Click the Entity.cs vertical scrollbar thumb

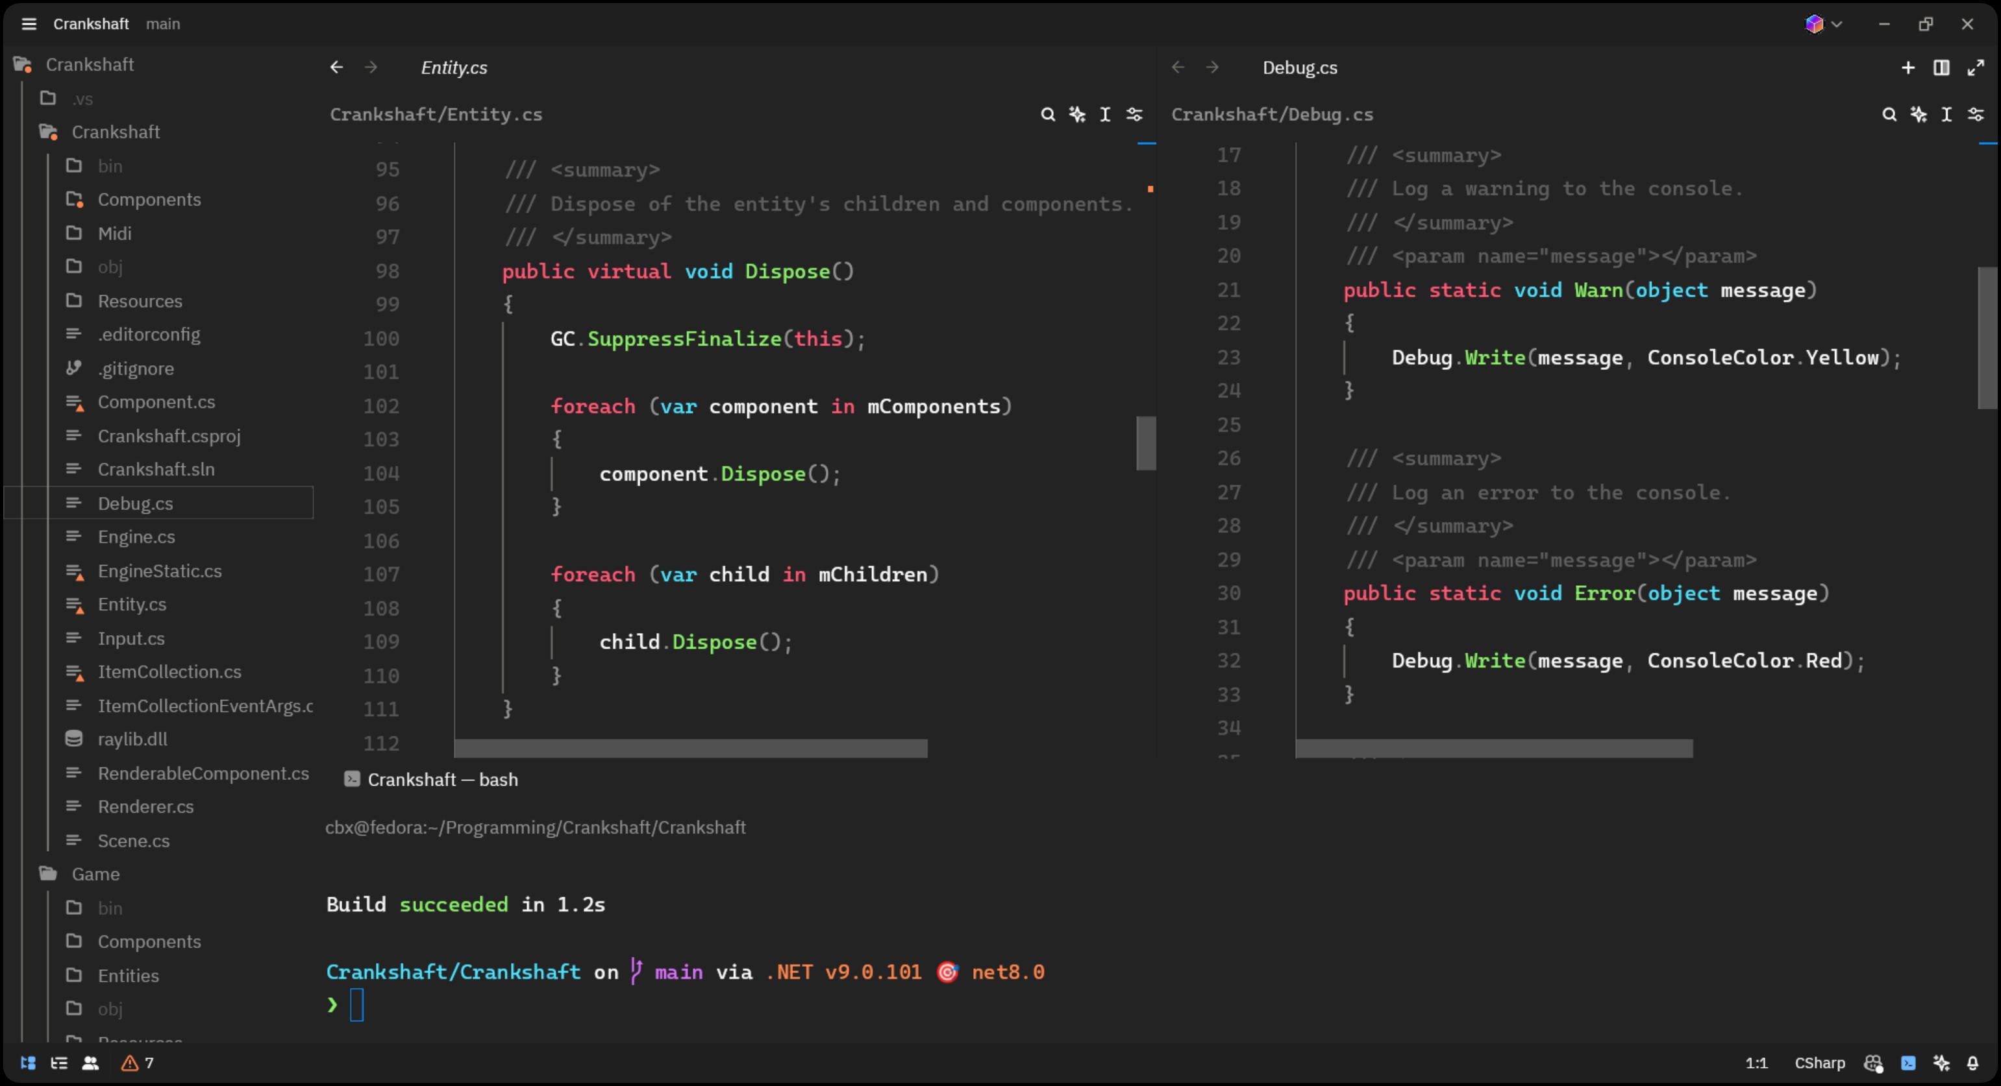1146,443
